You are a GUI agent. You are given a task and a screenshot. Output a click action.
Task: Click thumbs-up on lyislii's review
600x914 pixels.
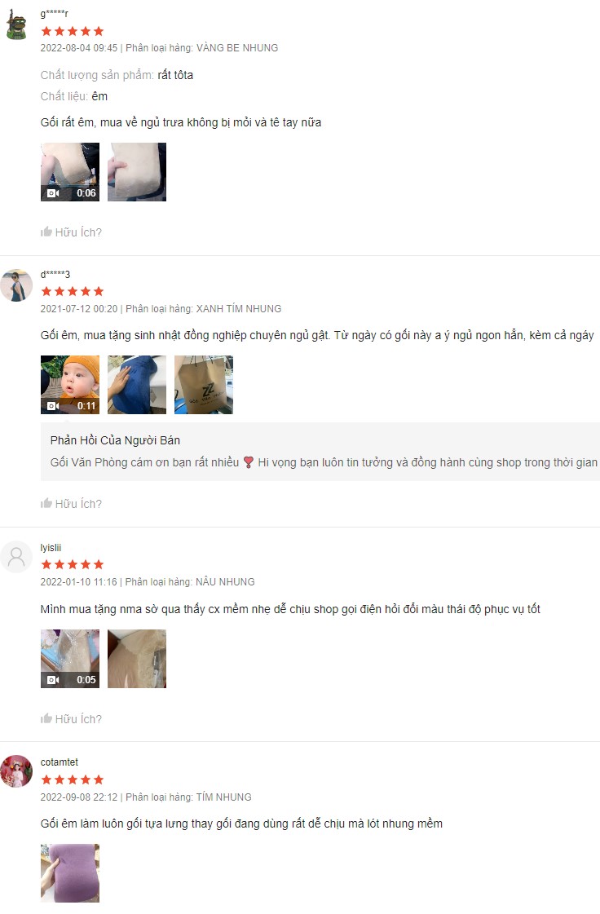[46, 719]
